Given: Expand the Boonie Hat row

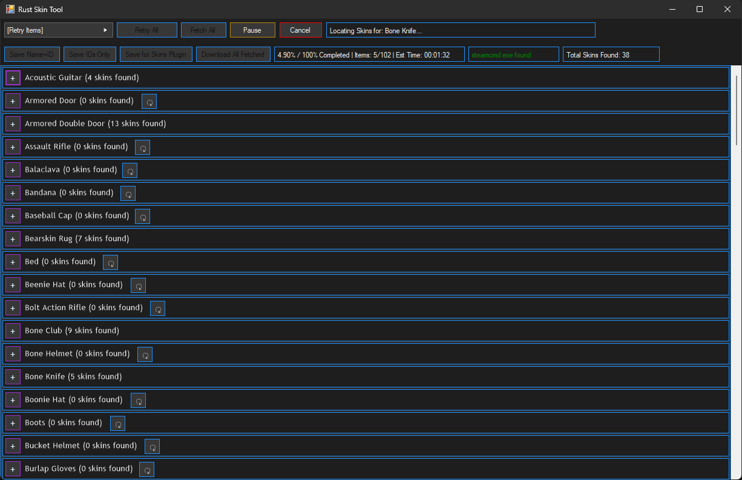Looking at the screenshot, I should click(x=13, y=400).
